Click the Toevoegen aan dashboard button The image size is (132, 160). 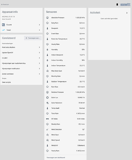coord(56,157)
